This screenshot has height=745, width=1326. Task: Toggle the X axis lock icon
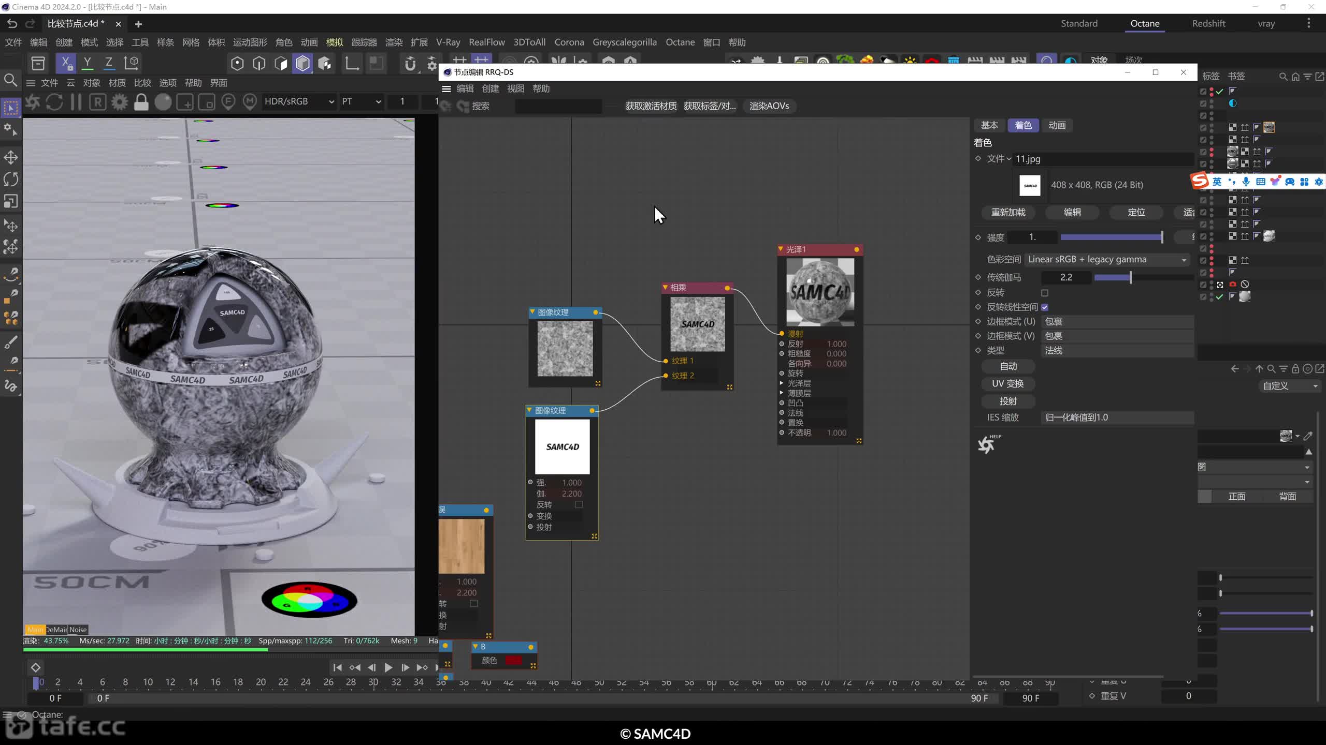tap(66, 63)
